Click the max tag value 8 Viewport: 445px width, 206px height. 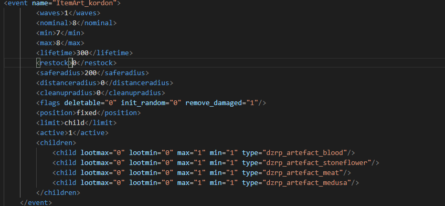(58, 43)
